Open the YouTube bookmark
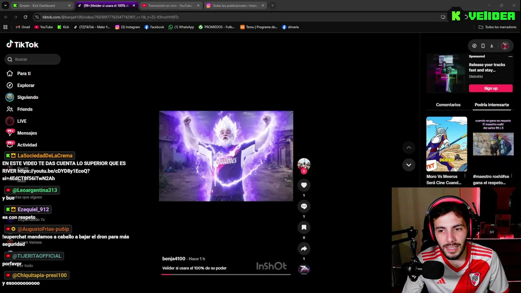521x293 pixels. click(44, 27)
